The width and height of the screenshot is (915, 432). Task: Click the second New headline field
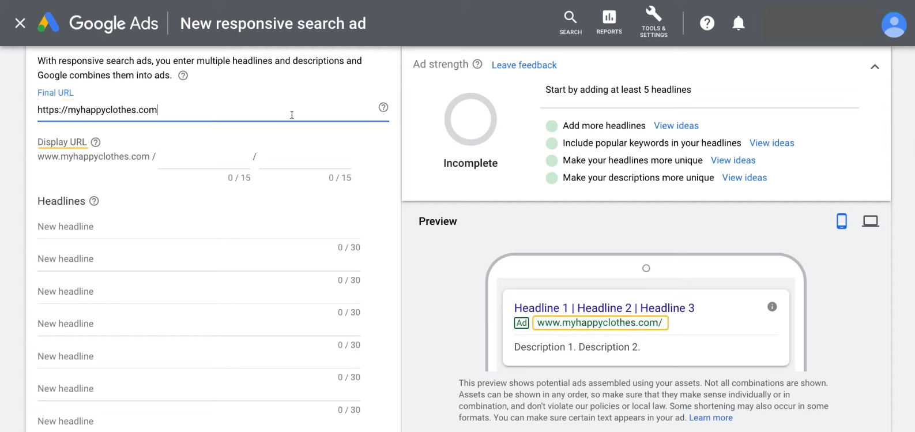tap(199, 259)
